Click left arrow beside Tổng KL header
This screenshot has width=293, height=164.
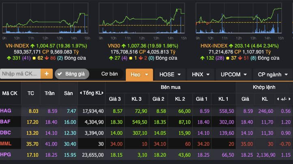80,93
